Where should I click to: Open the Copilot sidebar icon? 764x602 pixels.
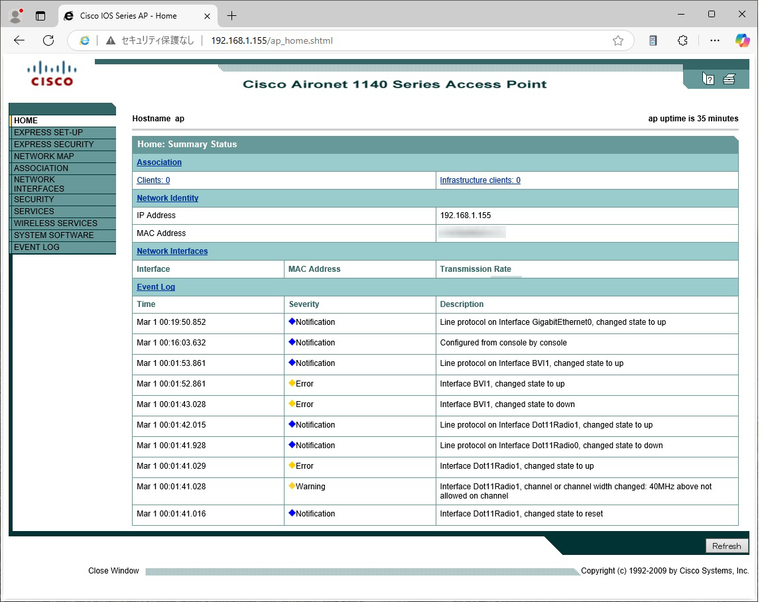pyautogui.click(x=743, y=40)
